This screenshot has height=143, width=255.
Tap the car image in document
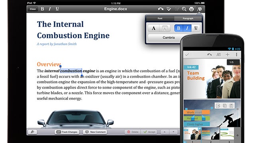[75, 119]
